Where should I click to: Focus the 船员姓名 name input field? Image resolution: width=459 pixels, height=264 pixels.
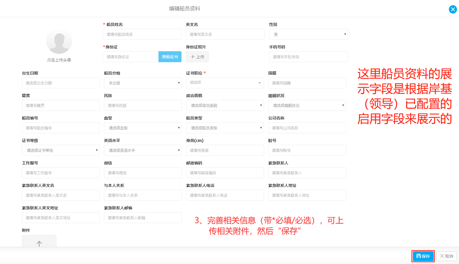142,34
